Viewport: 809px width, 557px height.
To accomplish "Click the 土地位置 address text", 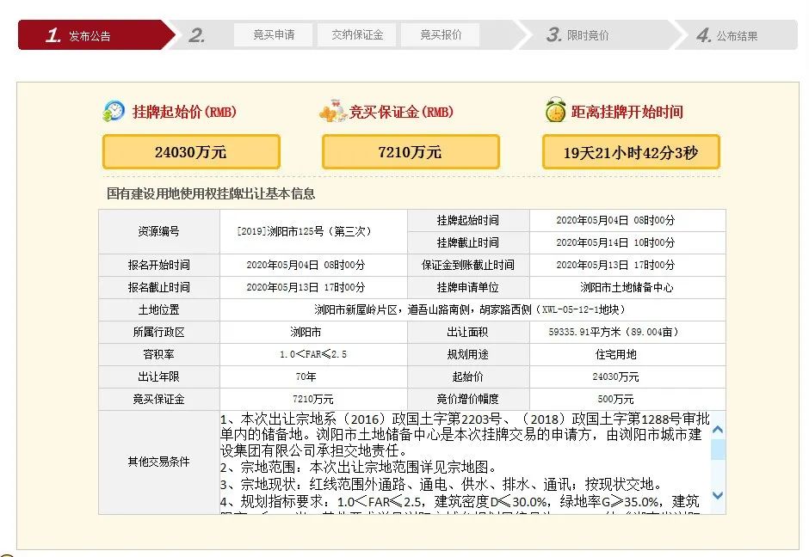I will [x=472, y=309].
